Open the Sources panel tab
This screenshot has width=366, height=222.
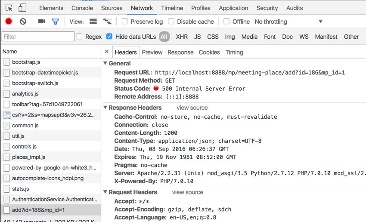pyautogui.click(x=112, y=8)
